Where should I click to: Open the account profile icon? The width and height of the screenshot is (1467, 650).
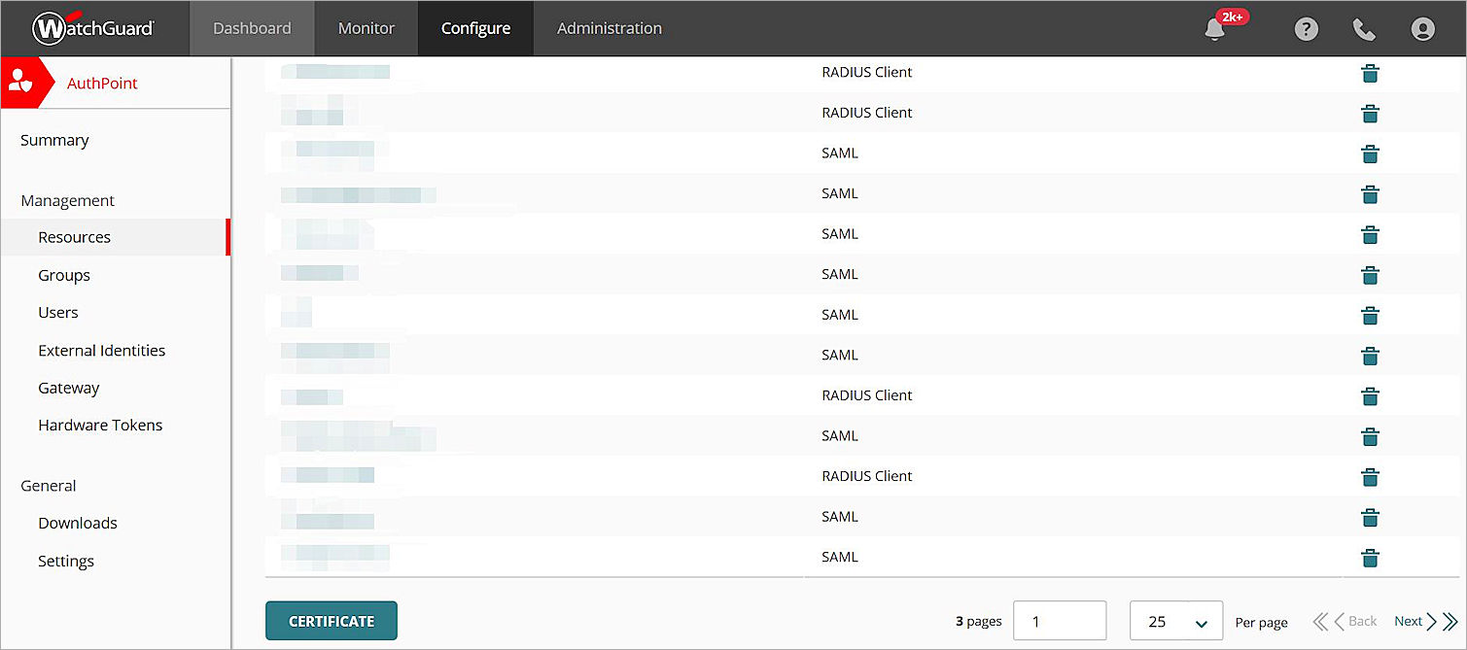pos(1423,29)
